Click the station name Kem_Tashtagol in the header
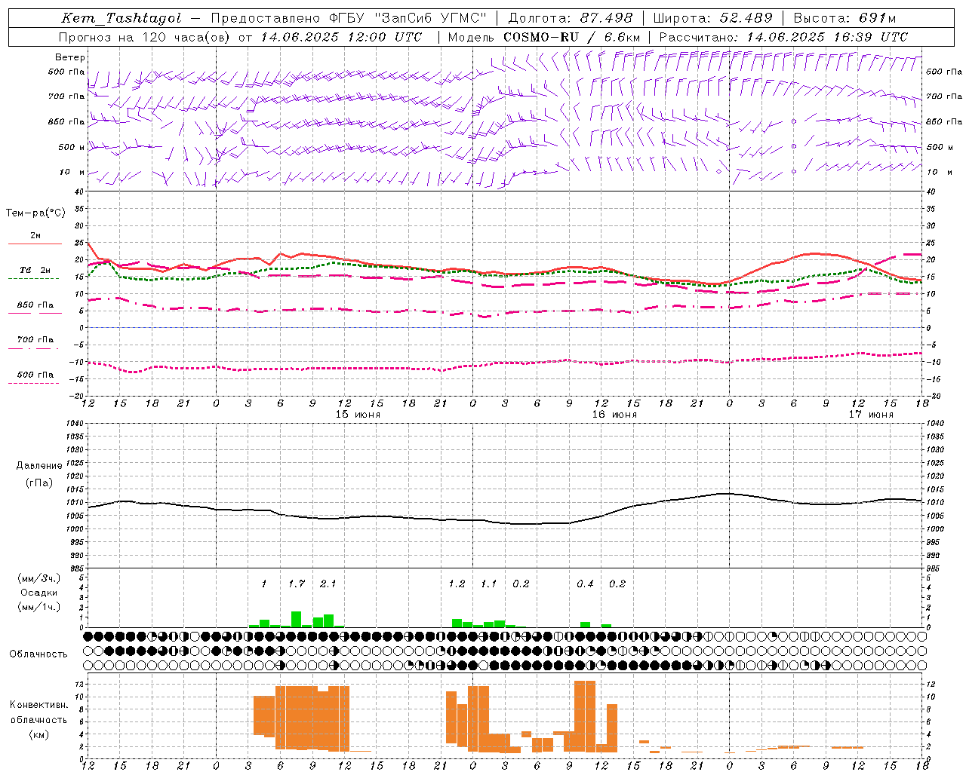The width and height of the screenshot is (966, 772). click(x=122, y=18)
